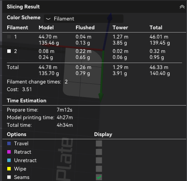
Task: Enable the Travel display checkbox
Action: pyautogui.click(x=99, y=143)
